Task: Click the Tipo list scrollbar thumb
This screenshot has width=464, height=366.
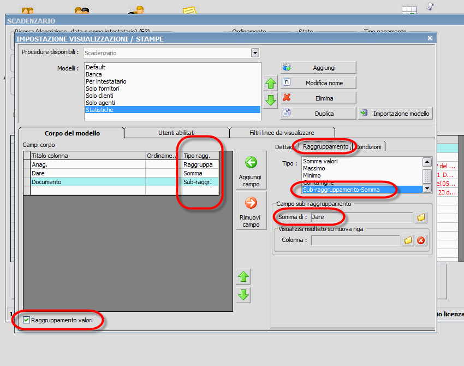Action: coord(427,176)
